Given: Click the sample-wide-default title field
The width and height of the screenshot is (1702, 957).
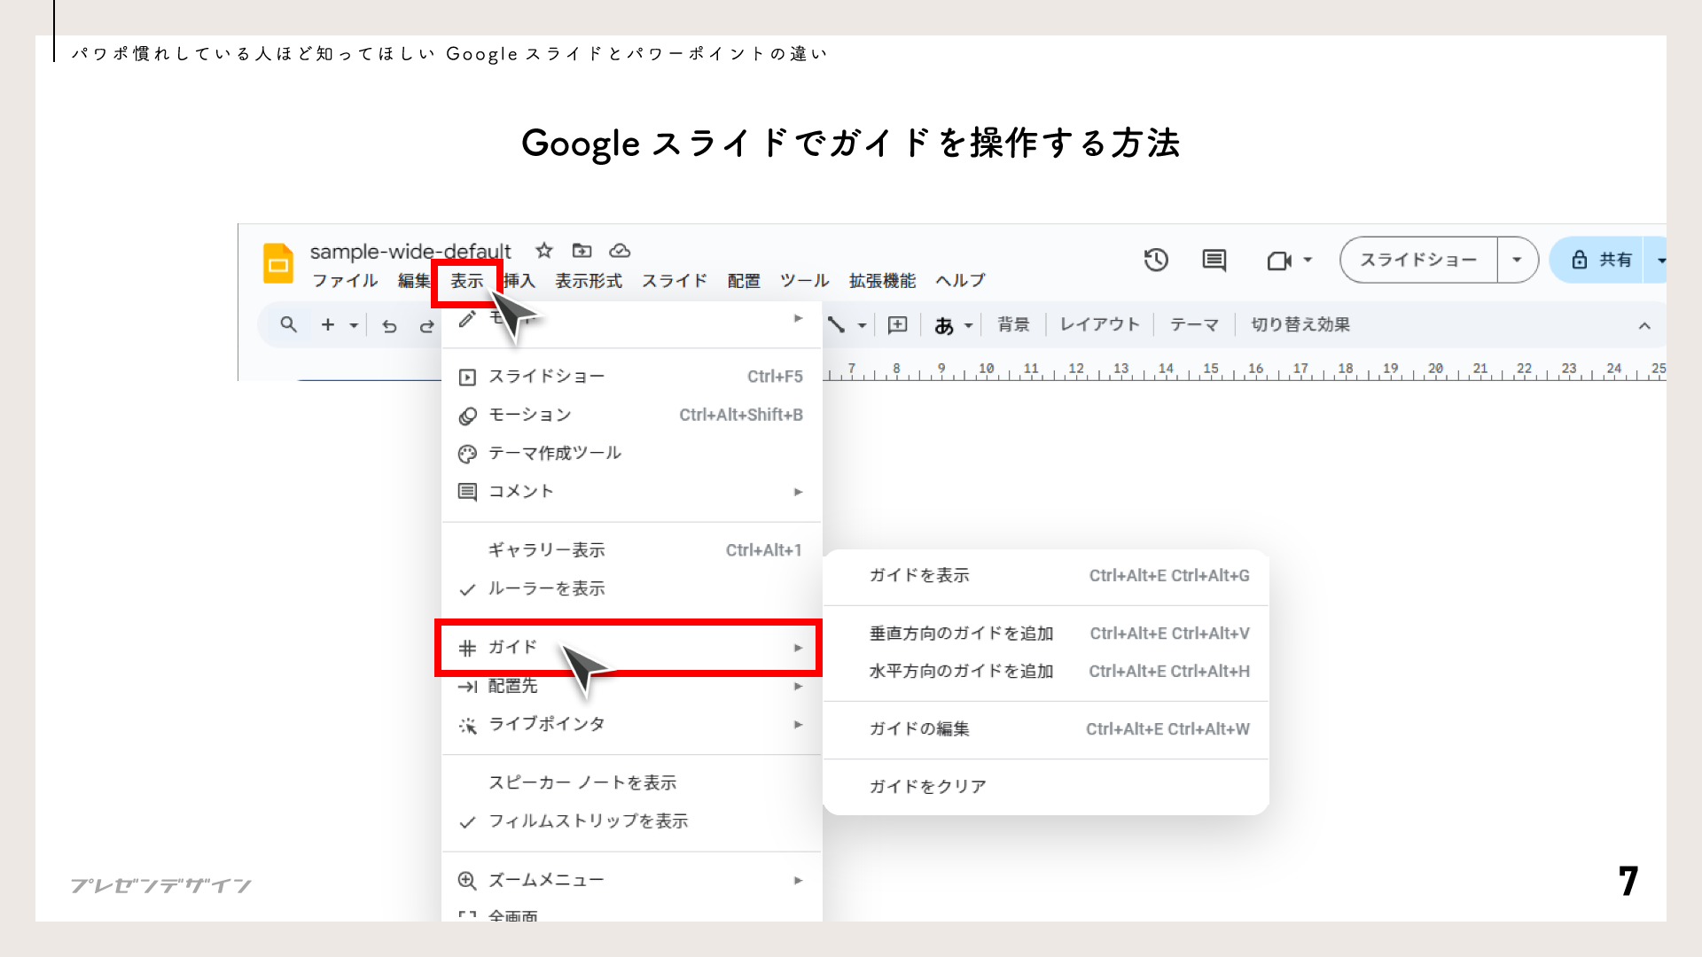Looking at the screenshot, I should point(410,251).
